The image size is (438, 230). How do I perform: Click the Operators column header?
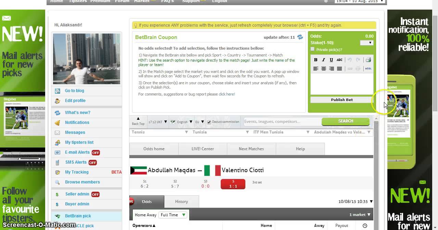coord(144,226)
